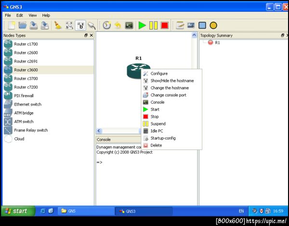Screen dimensions: 289x226
Task: Select Router c7200 node type
Action: [x=48, y=87]
